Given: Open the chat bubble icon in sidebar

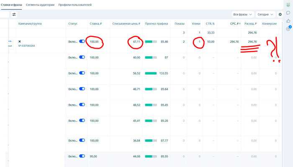Looking at the screenshot, I should pos(288,13).
